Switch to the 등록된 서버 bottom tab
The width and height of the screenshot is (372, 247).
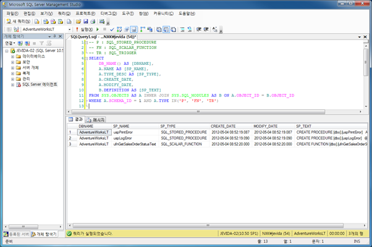16,234
